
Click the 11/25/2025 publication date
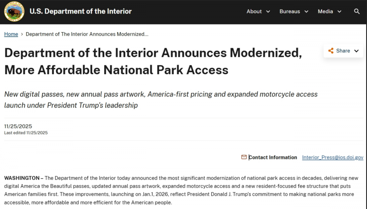(x=18, y=126)
